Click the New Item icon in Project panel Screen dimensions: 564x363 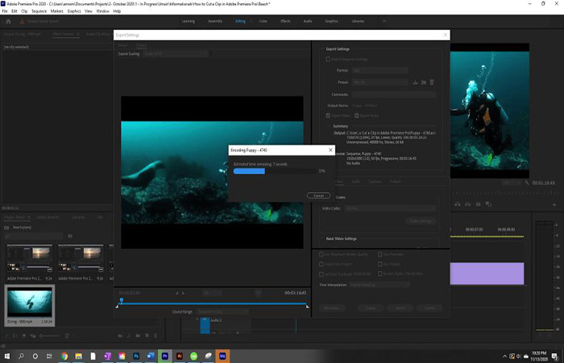point(147,336)
